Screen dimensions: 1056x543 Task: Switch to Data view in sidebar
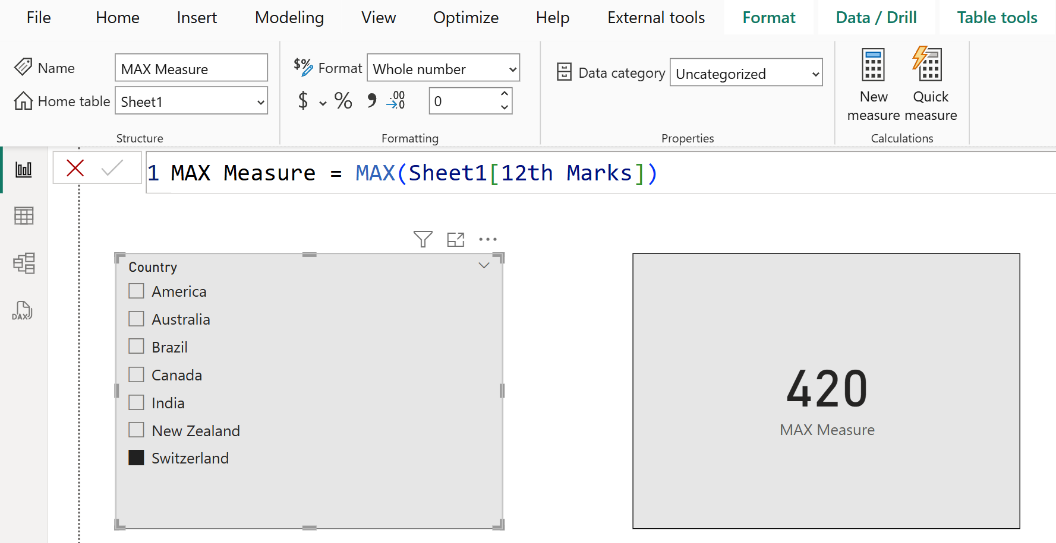(24, 215)
